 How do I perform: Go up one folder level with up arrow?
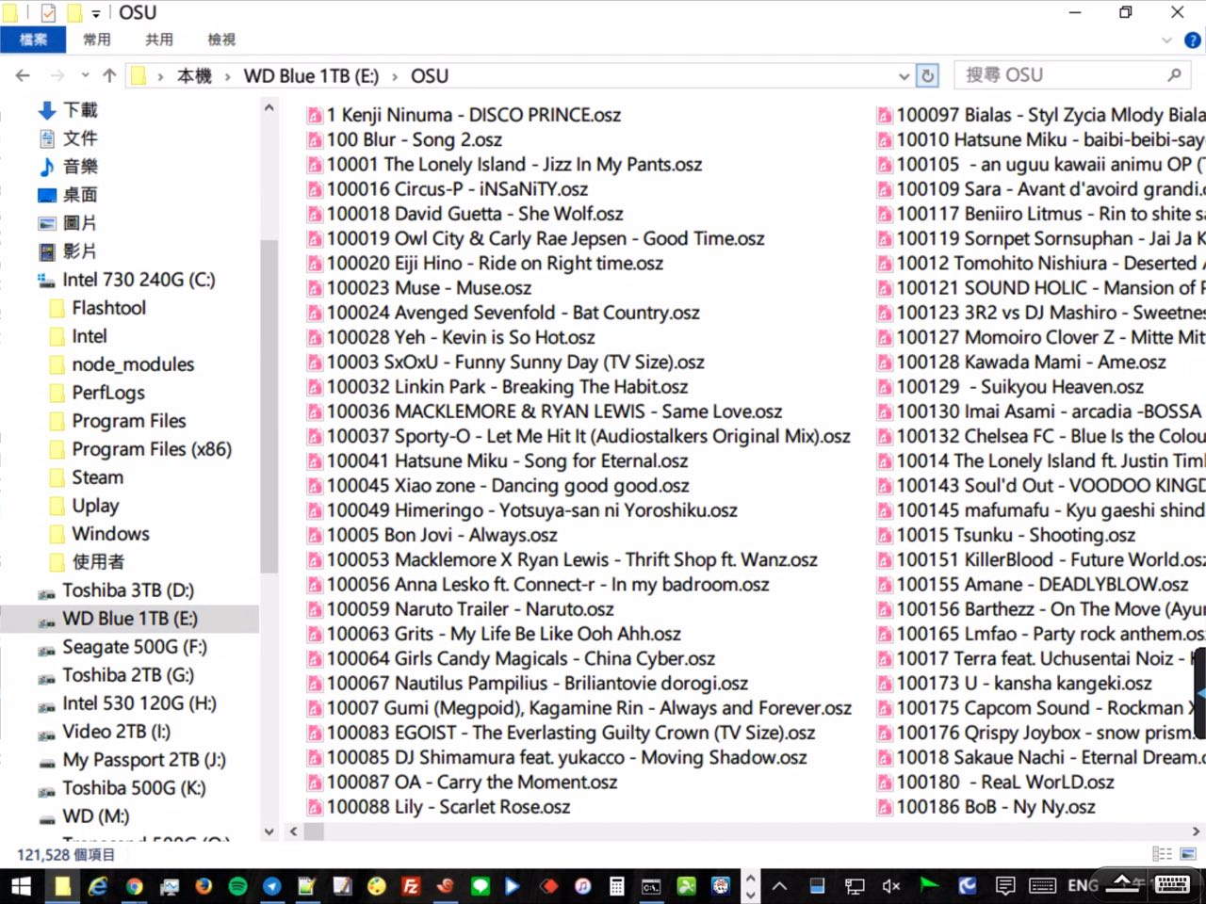click(109, 75)
